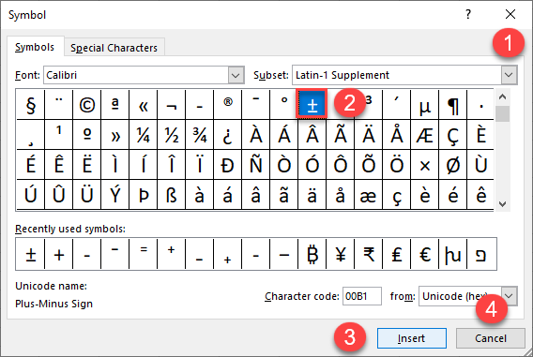Open dialog help question mark
Image resolution: width=533 pixels, height=357 pixels.
(468, 14)
